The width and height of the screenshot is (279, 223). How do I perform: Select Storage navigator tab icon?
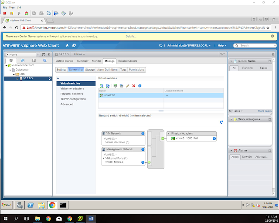point(34,61)
